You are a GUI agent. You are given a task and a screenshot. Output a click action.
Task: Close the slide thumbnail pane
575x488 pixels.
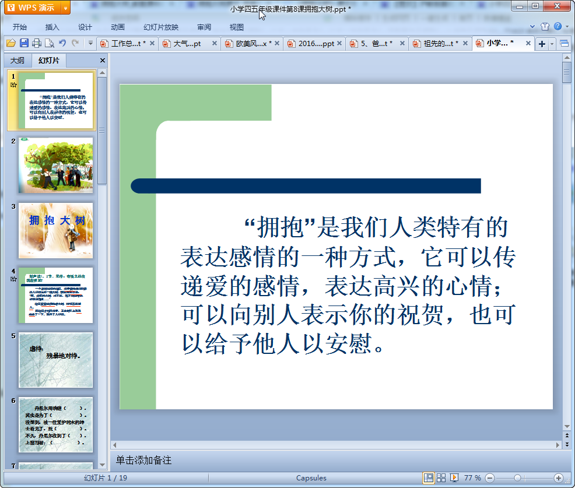pyautogui.click(x=103, y=61)
